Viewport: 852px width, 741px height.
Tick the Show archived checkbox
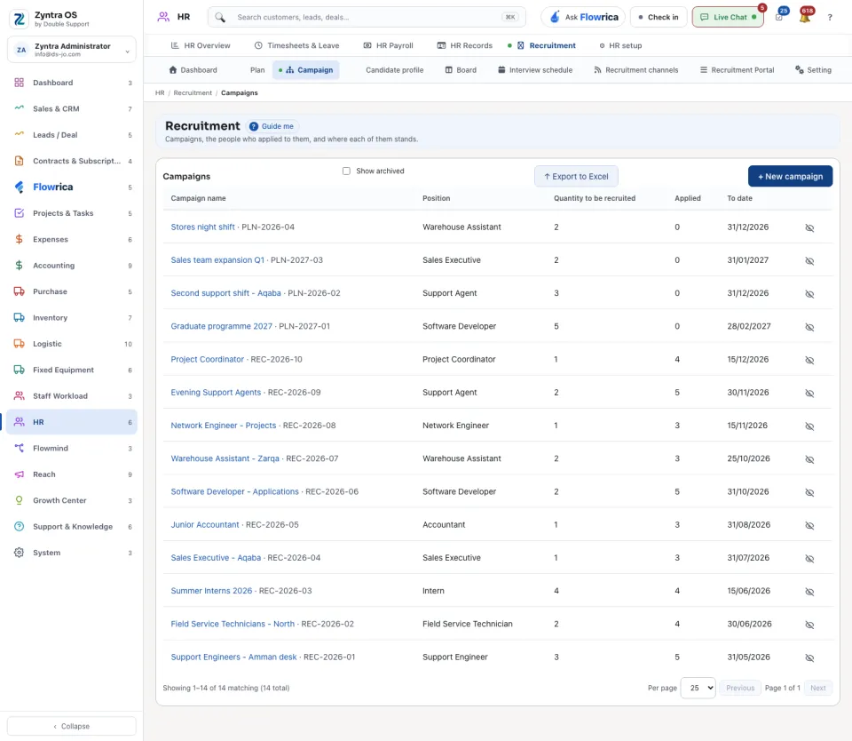coord(346,171)
